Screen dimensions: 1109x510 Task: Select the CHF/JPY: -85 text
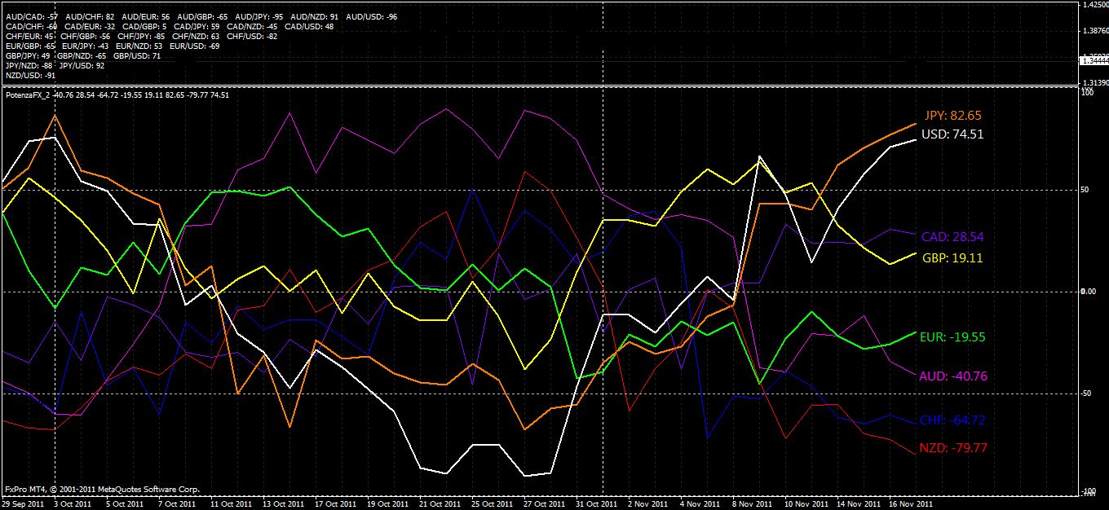pos(141,36)
